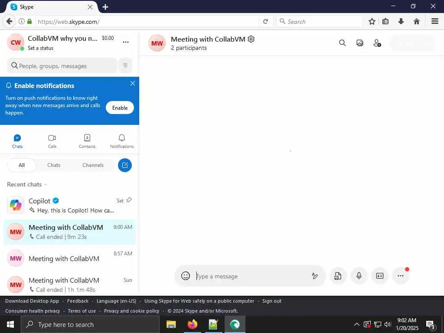Switch to the Chats navigation tab
The height and width of the screenshot is (333, 444).
pyautogui.click(x=17, y=141)
